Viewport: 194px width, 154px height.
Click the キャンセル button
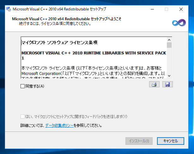(x=171, y=141)
